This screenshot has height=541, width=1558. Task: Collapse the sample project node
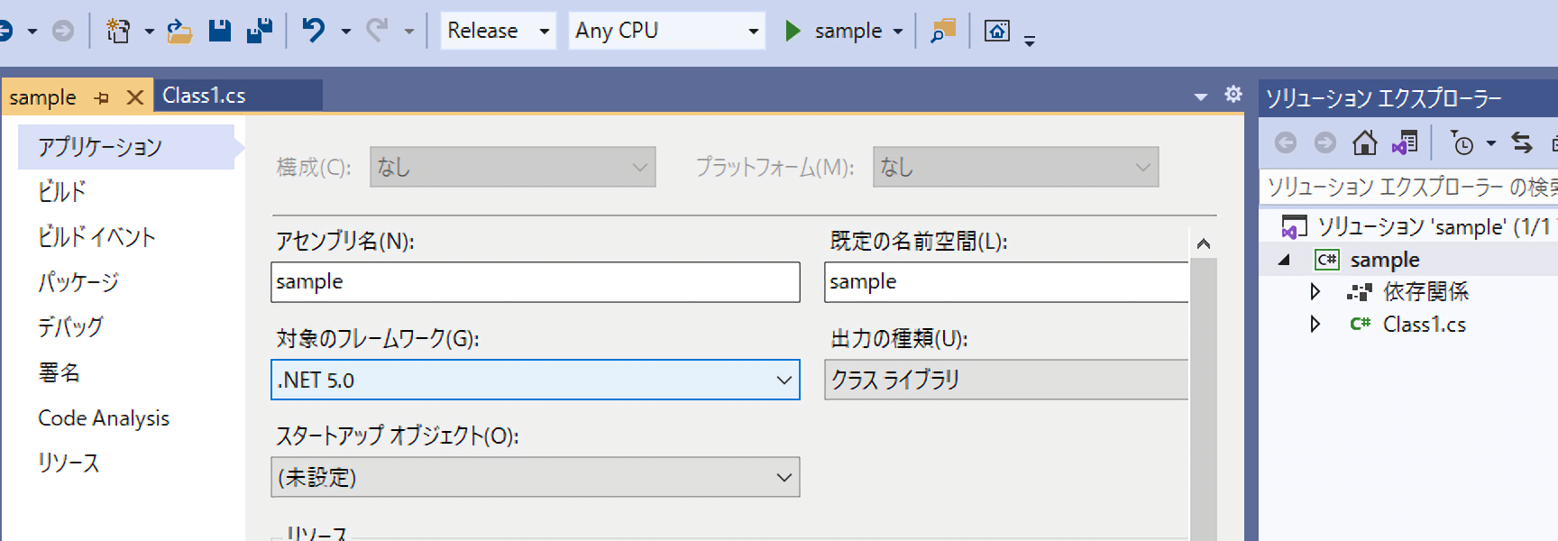pyautogui.click(x=1285, y=260)
